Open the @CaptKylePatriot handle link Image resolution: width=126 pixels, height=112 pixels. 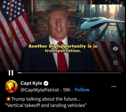[40, 90]
